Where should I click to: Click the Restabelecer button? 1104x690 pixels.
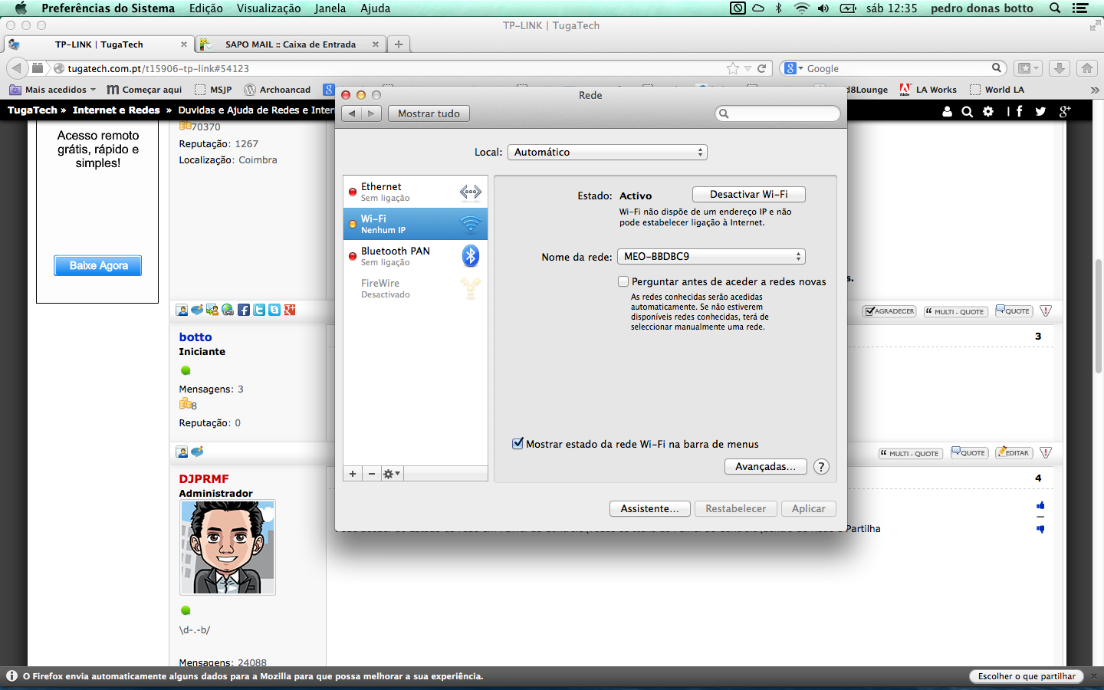(x=736, y=508)
